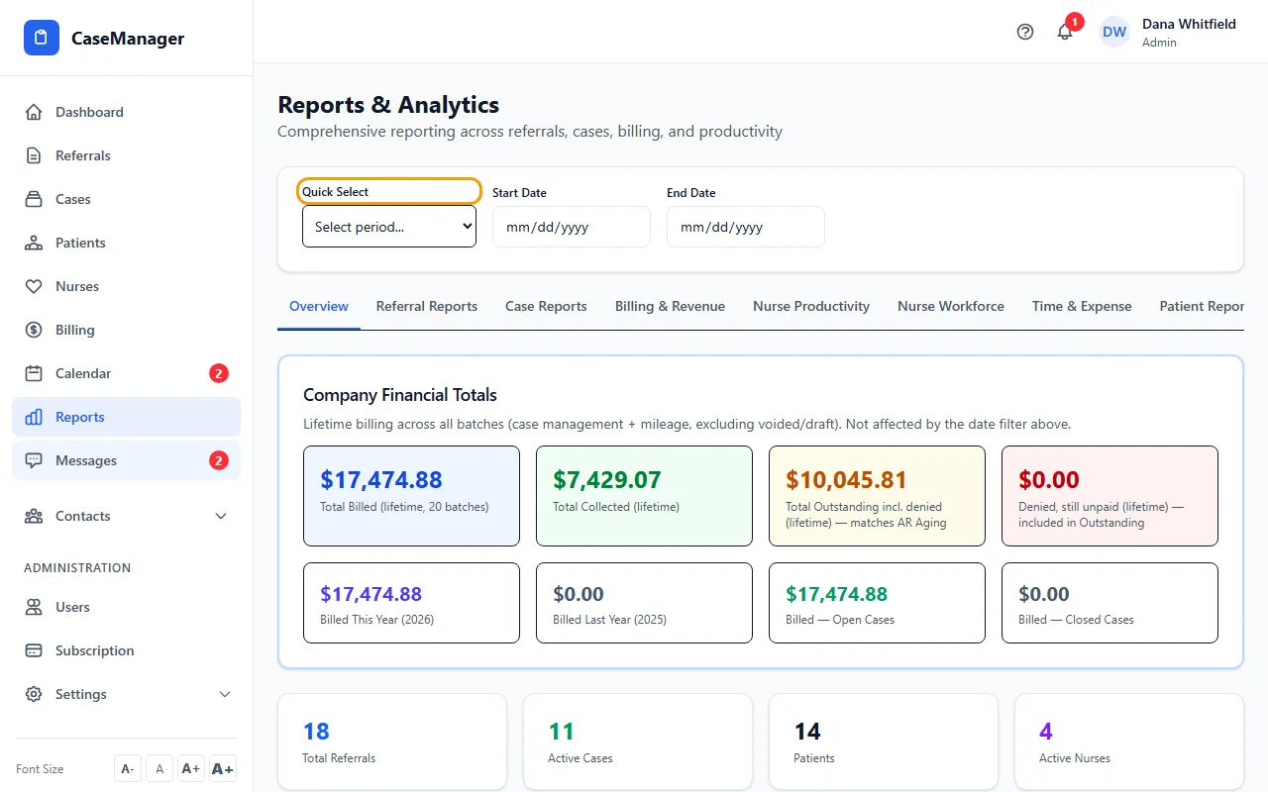
Task: Open the Billing & Revenue tab
Action: [670, 307]
